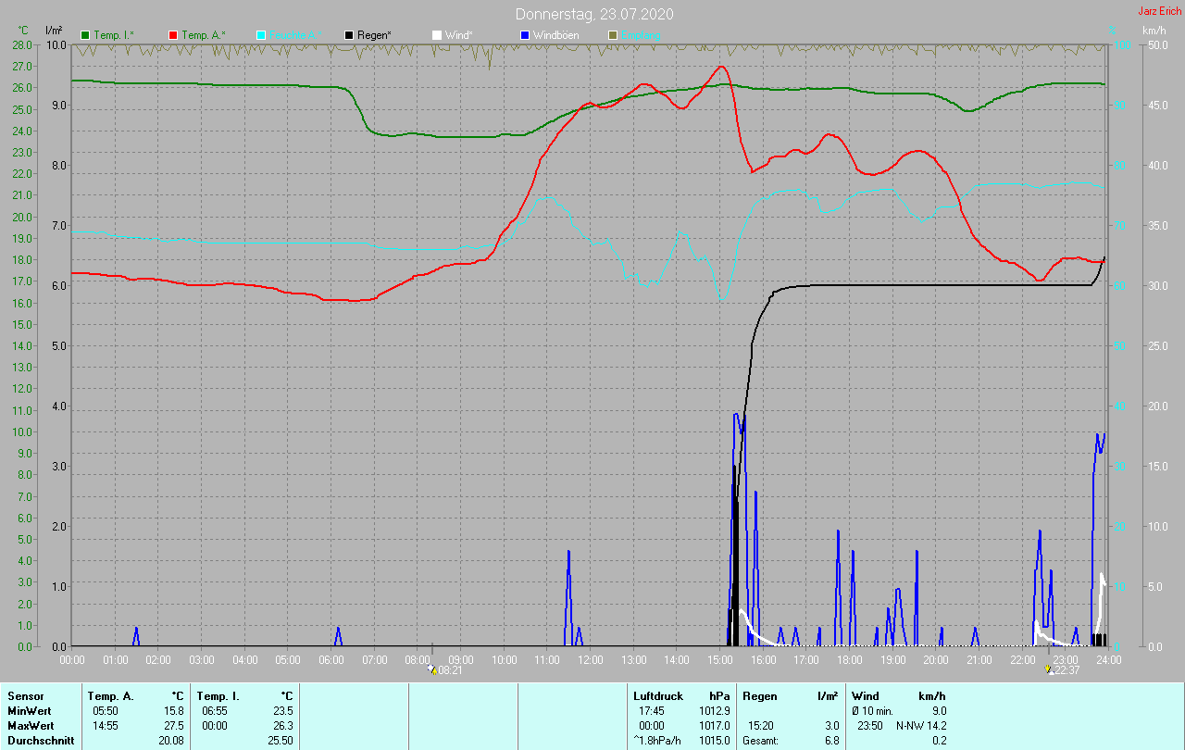Click the 'Luftdruck' column header
Screen dimensions: 1185x750
(x=658, y=696)
